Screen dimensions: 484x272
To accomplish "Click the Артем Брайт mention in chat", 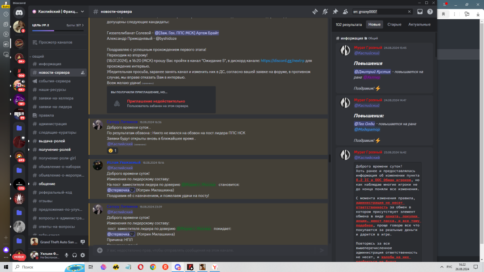I will (x=187, y=33).
